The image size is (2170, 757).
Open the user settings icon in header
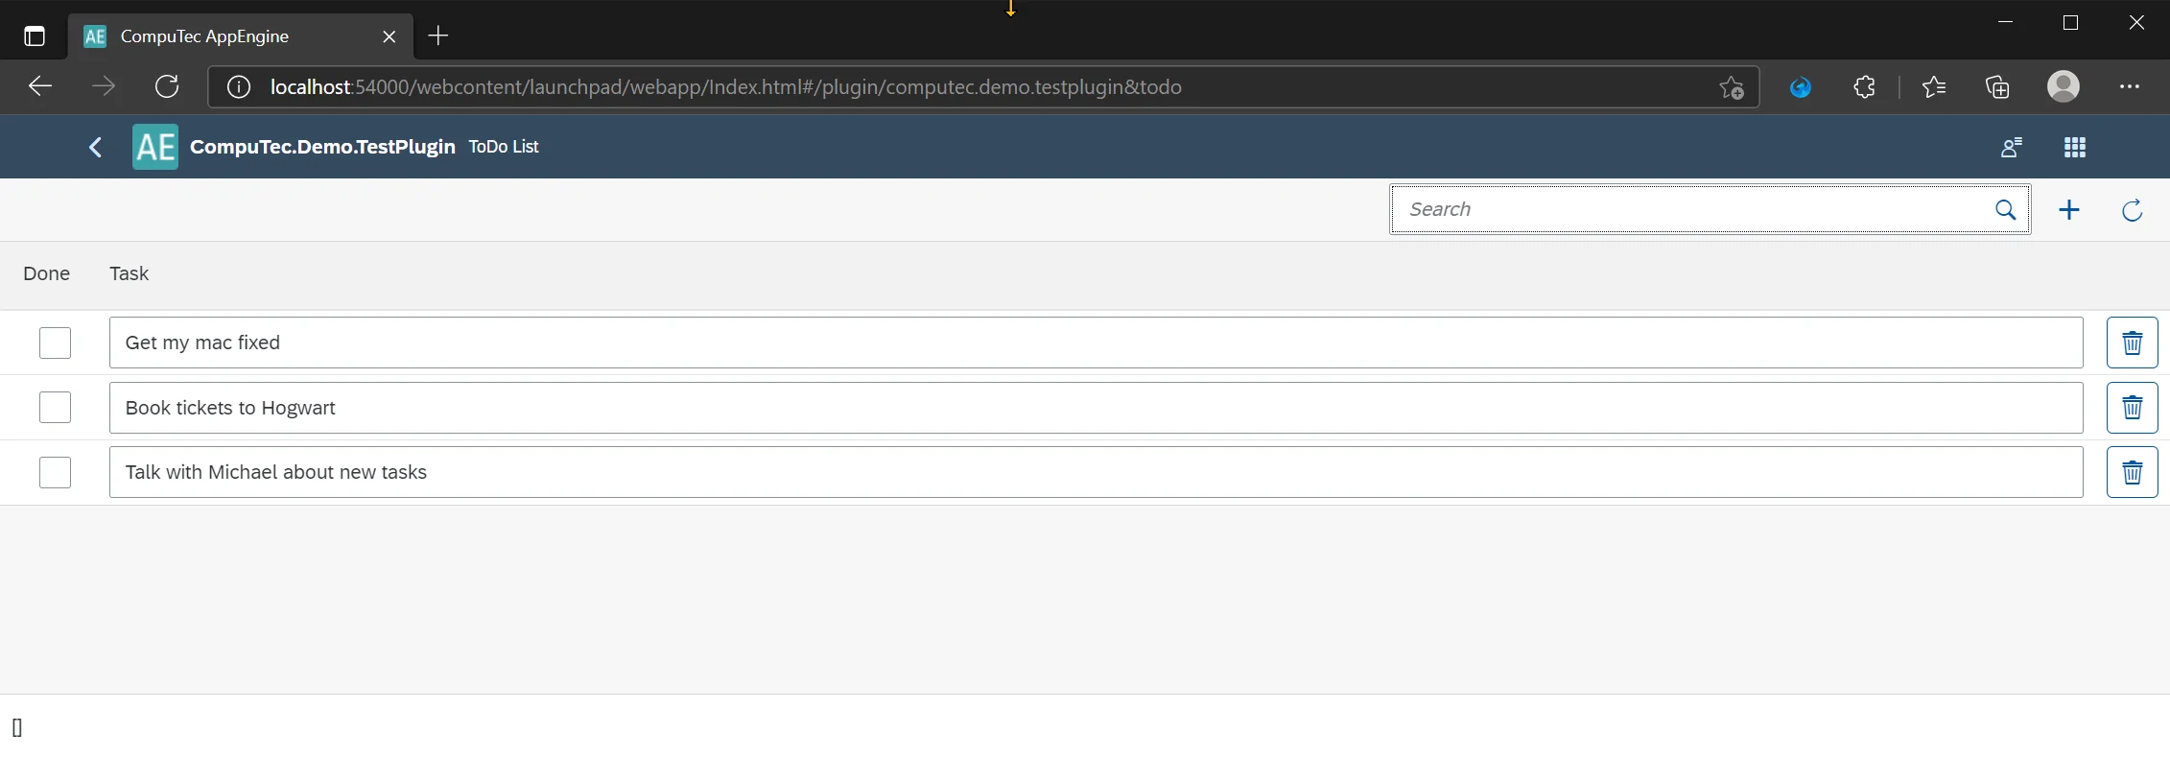coord(2011,147)
